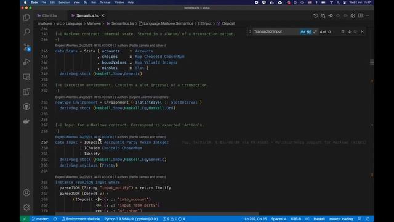Expand the replace field chevron in find widget
Image resolution: width=394 pixels, height=222 pixels.
(x=250, y=31)
